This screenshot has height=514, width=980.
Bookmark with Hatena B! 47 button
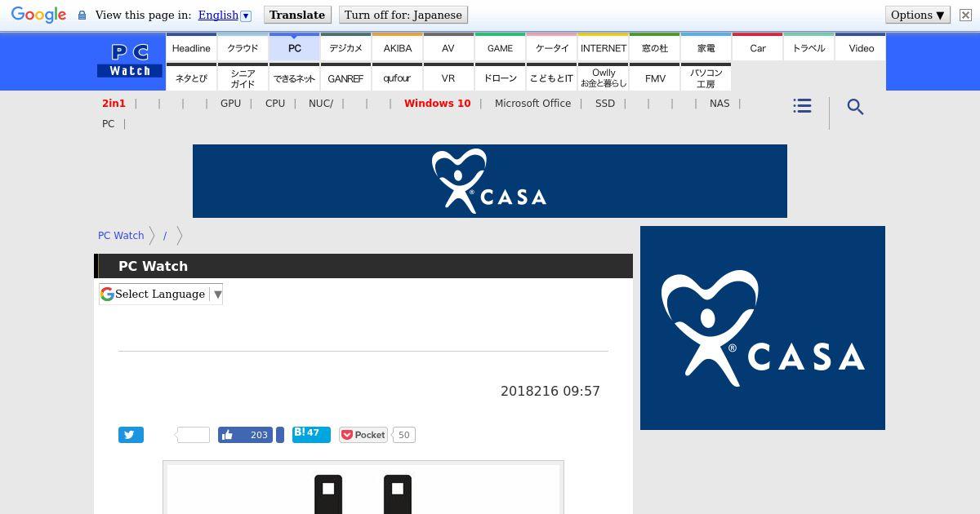click(x=311, y=434)
